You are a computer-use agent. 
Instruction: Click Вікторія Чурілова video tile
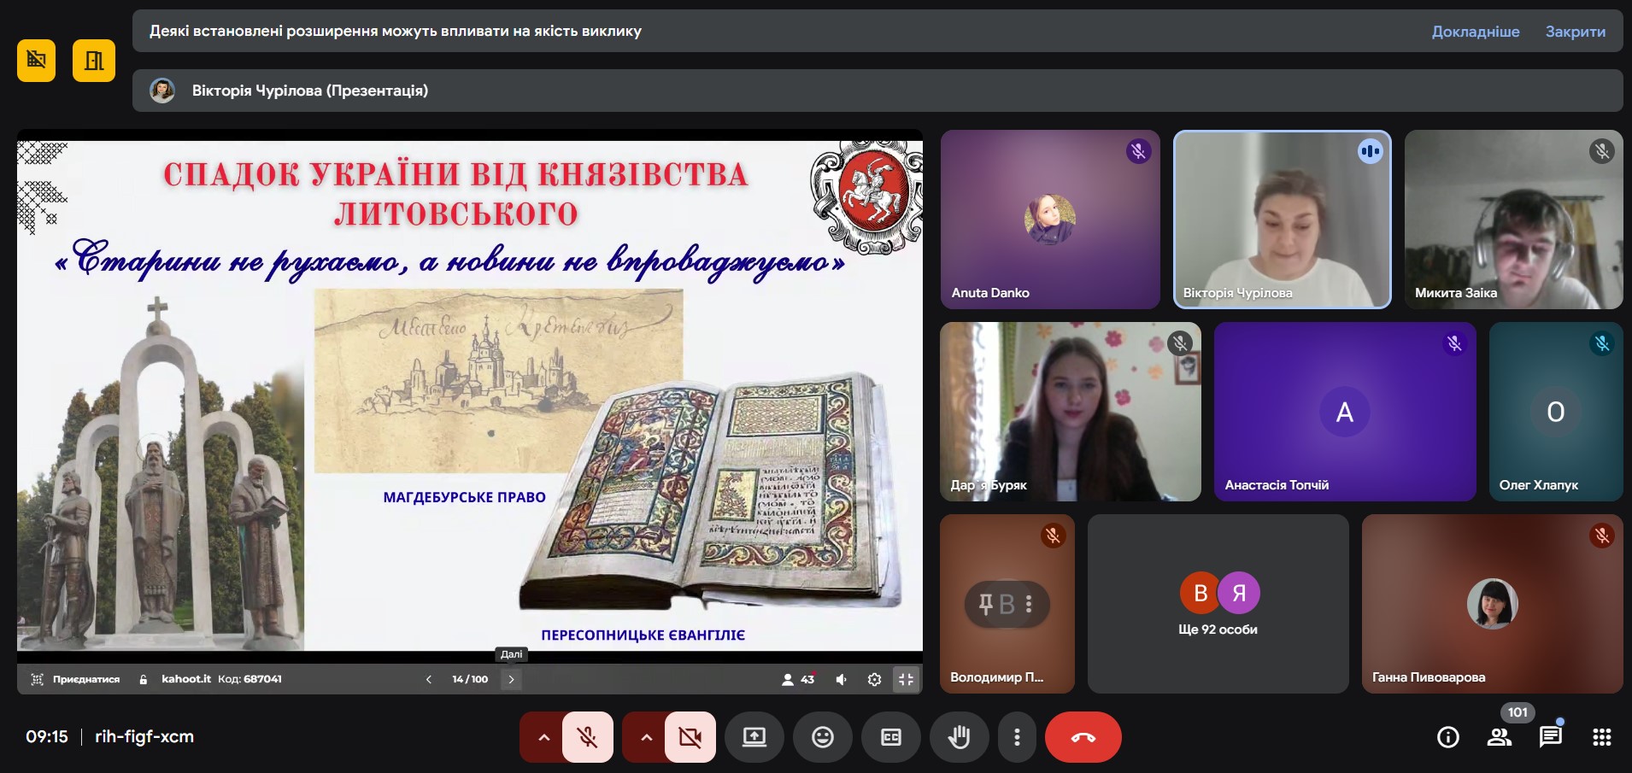coord(1282,220)
